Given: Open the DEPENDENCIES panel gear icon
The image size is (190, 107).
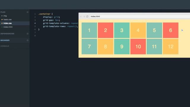Looking at the screenshot, I should [x=28, y=34].
